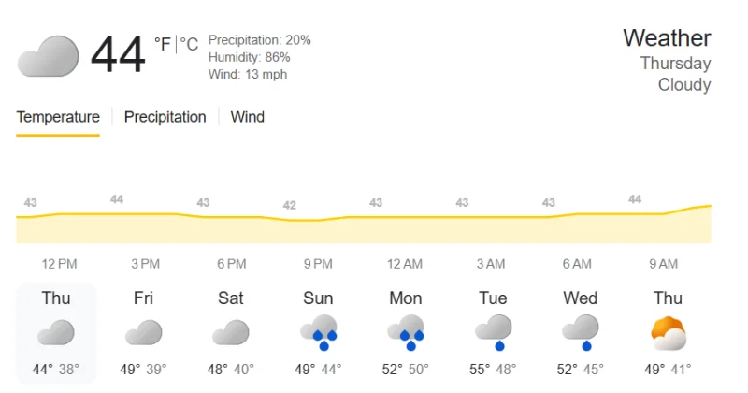The height and width of the screenshot is (393, 748).
Task: Select the Temperature tab
Action: click(58, 117)
